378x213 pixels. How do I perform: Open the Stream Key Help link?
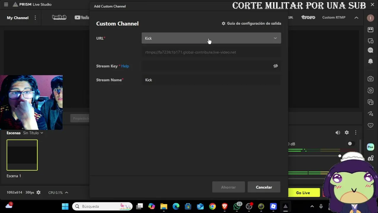pos(125,66)
